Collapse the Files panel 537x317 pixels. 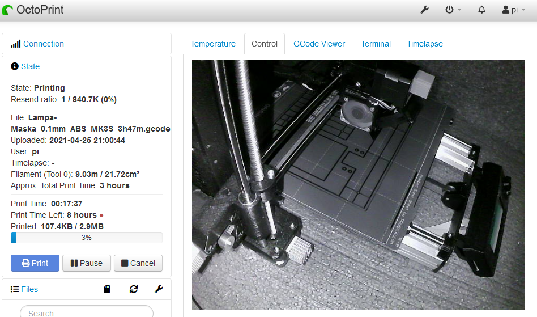tap(29, 289)
